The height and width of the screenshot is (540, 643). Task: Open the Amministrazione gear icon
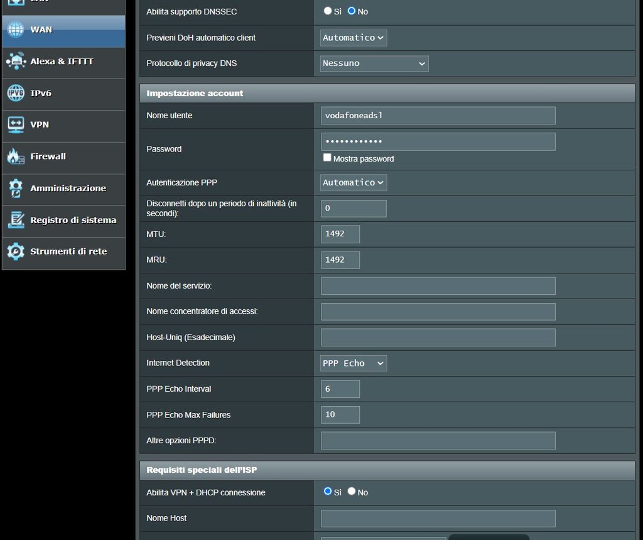point(16,188)
